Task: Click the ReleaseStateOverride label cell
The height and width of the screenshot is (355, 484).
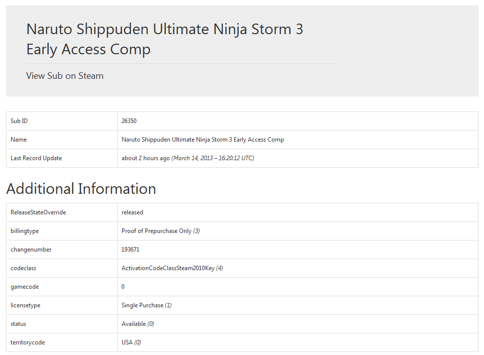Action: pyautogui.click(x=38, y=212)
